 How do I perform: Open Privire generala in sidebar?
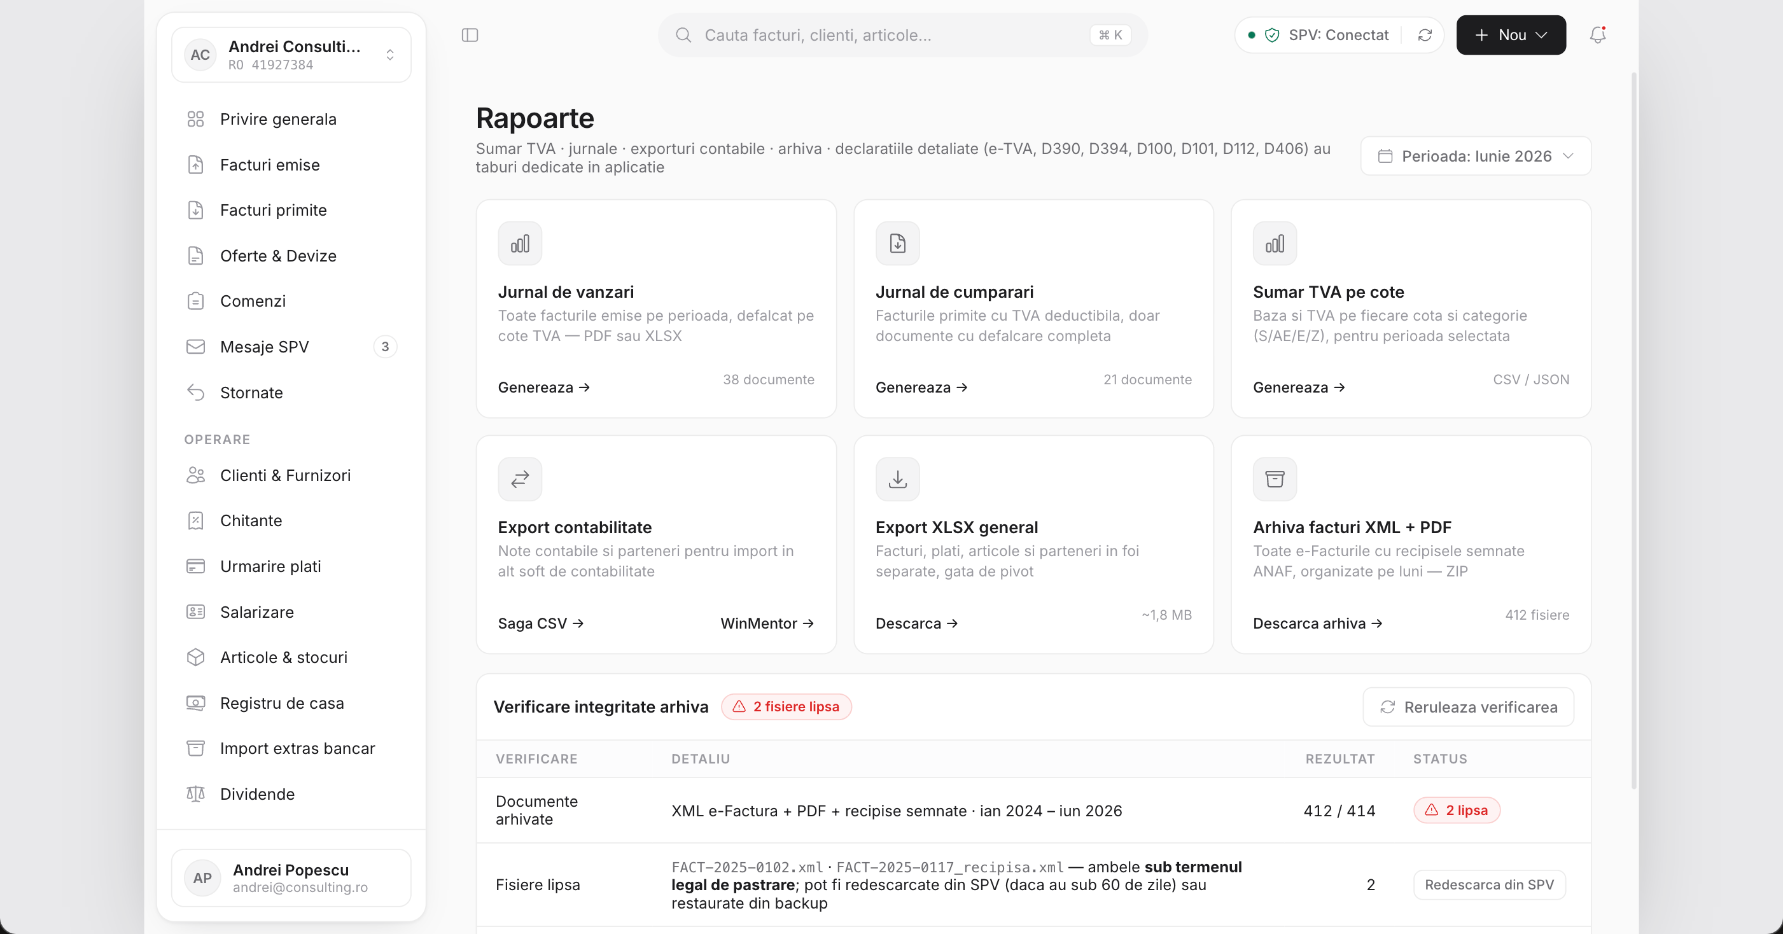click(291, 119)
